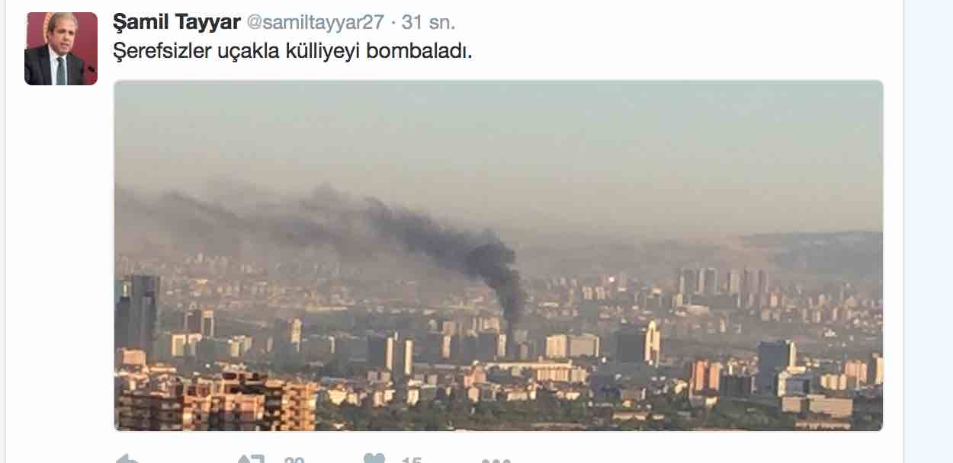Open the three-dots more options icon

click(496, 460)
